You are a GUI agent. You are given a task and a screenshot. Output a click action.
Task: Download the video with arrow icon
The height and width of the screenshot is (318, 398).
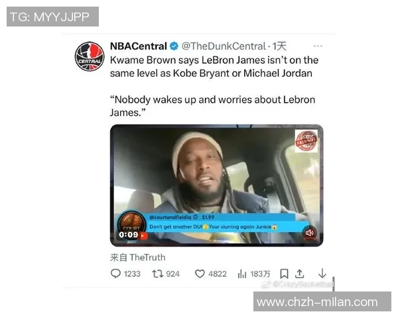[322, 274]
